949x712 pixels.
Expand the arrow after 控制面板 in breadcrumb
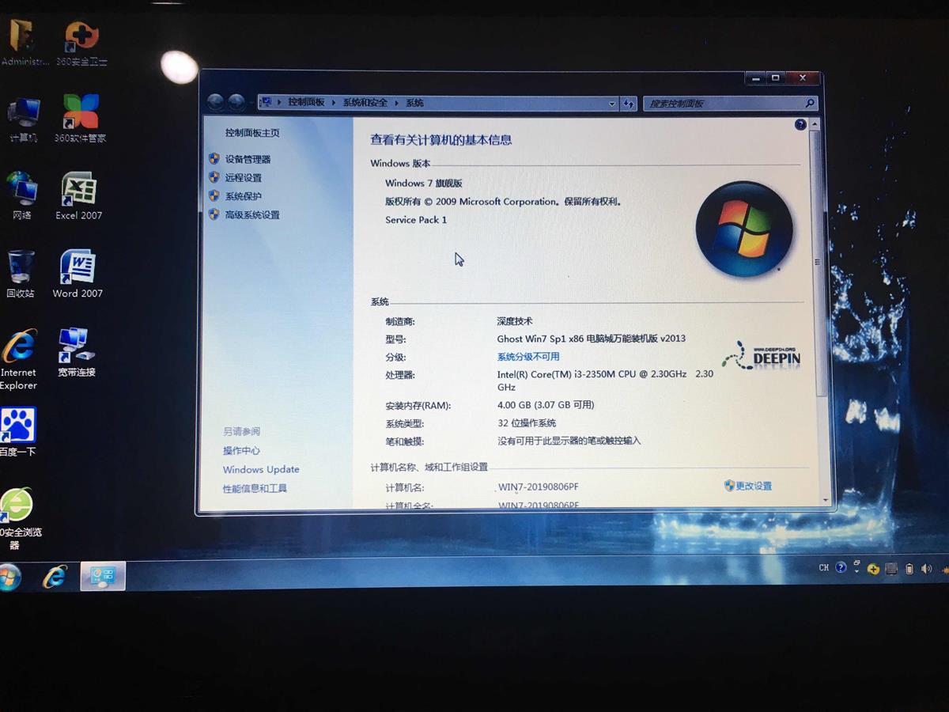(334, 103)
